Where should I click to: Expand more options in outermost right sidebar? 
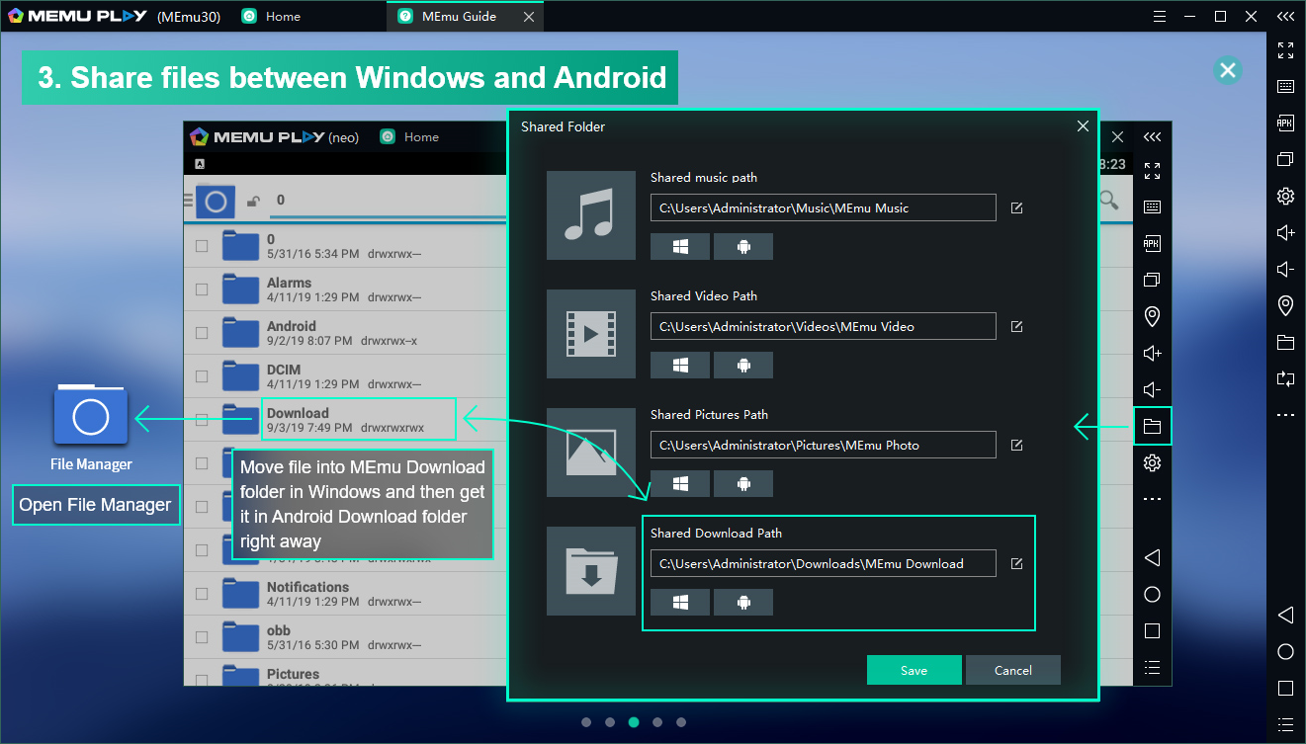(1285, 415)
